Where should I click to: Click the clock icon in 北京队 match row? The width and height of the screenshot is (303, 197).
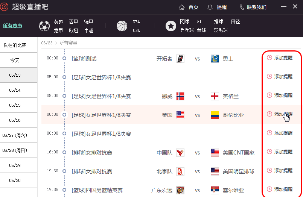[x=270, y=170]
